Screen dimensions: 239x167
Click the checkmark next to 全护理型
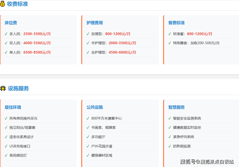(88, 52)
